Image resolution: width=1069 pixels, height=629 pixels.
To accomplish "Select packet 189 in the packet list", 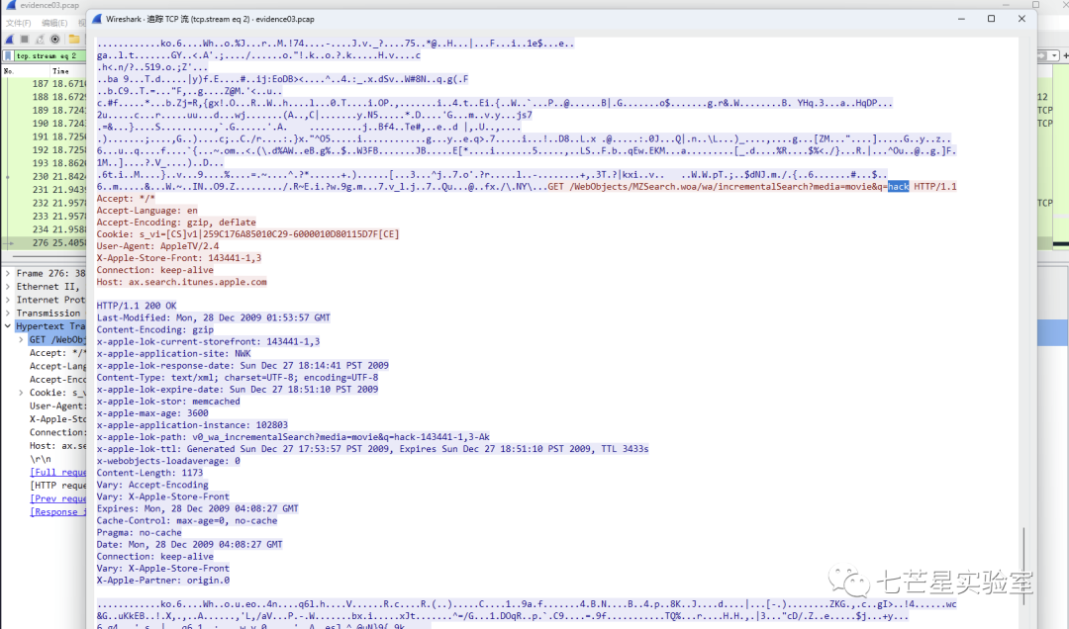I will tap(45, 110).
